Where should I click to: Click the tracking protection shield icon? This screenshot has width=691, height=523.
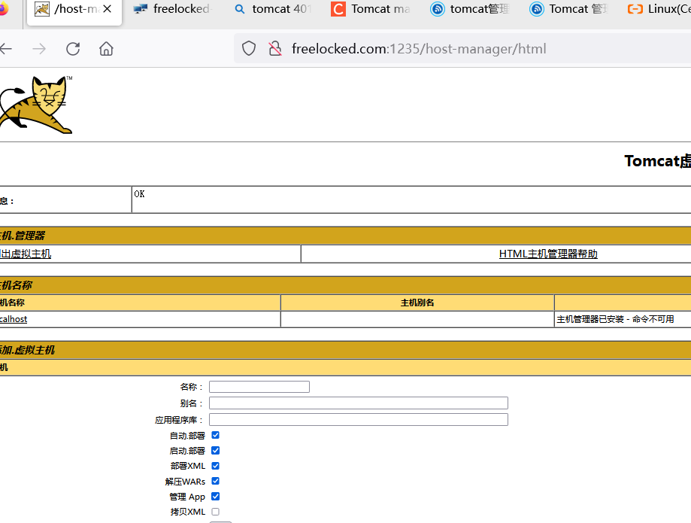tap(249, 48)
